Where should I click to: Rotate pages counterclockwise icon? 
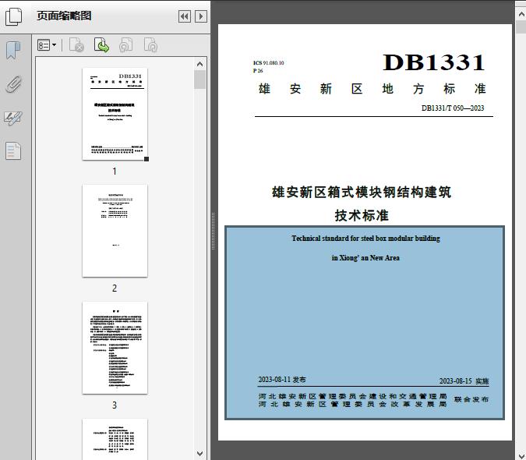126,45
